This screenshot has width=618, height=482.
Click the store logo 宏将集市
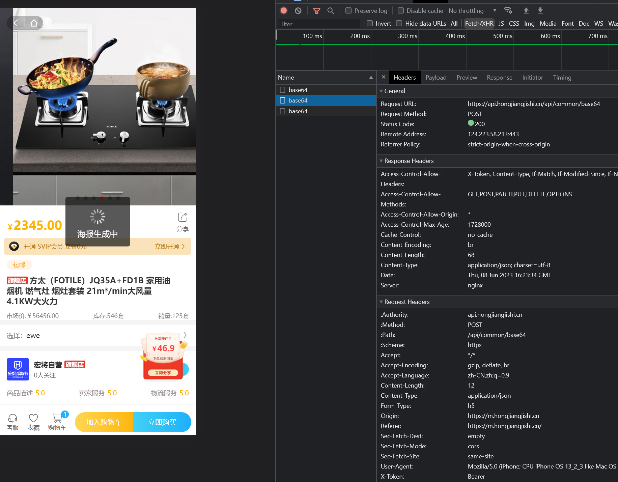point(18,369)
